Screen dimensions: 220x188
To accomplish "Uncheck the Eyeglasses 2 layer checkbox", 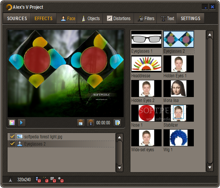I will (x=13, y=144).
